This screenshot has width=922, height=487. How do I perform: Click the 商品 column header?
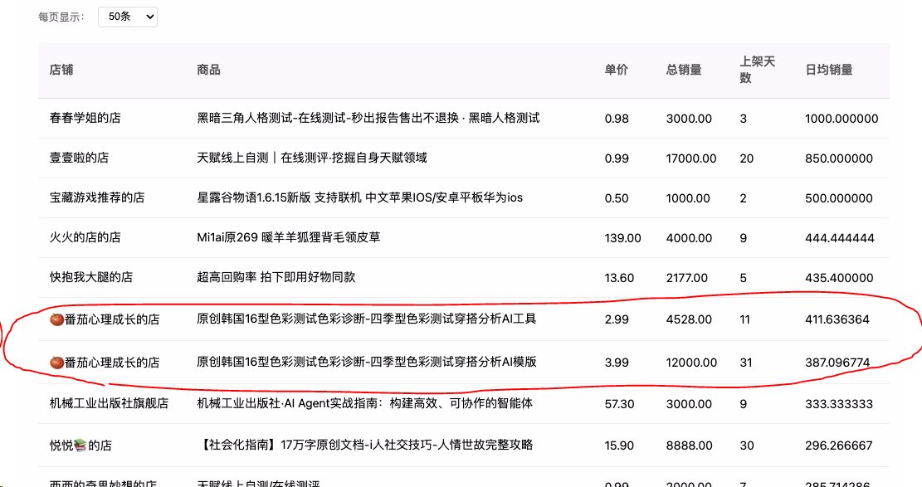[209, 70]
